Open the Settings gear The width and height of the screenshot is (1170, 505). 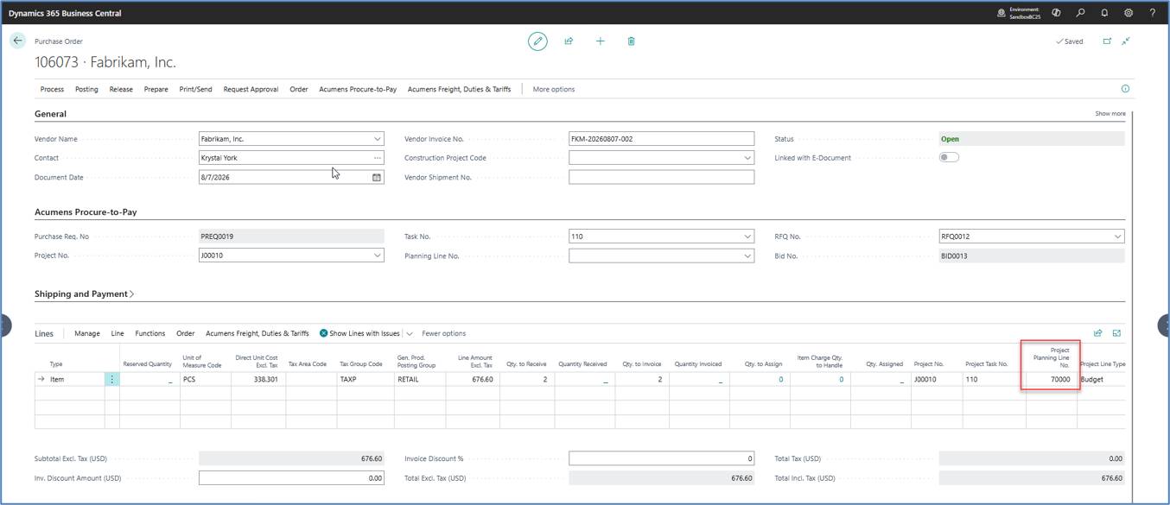(x=1129, y=13)
